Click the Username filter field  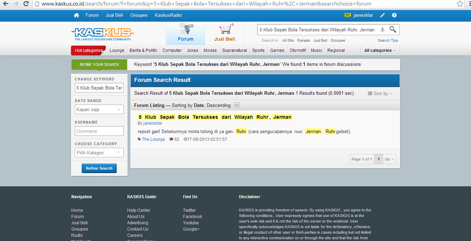(99, 131)
